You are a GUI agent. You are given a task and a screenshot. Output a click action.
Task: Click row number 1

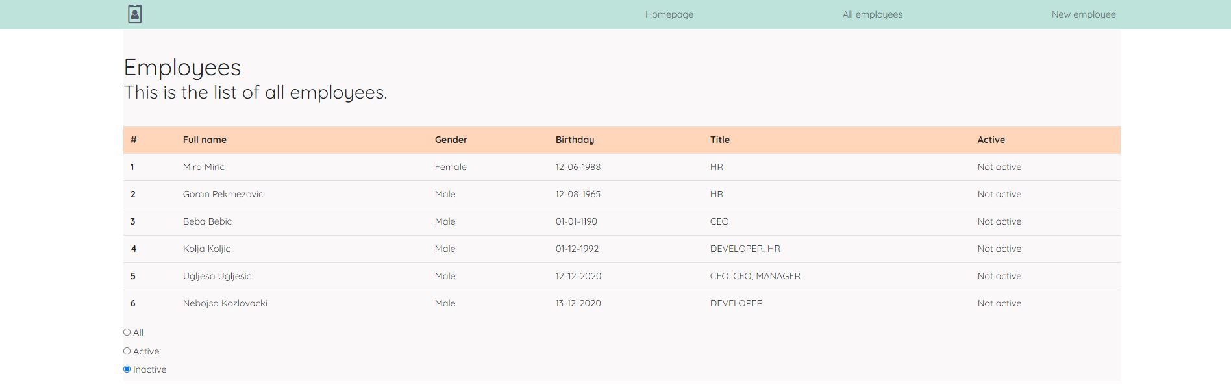(x=132, y=167)
